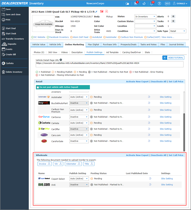The height and width of the screenshot is (210, 191).
Task: Open the Location dropdown
Action: 145,26
